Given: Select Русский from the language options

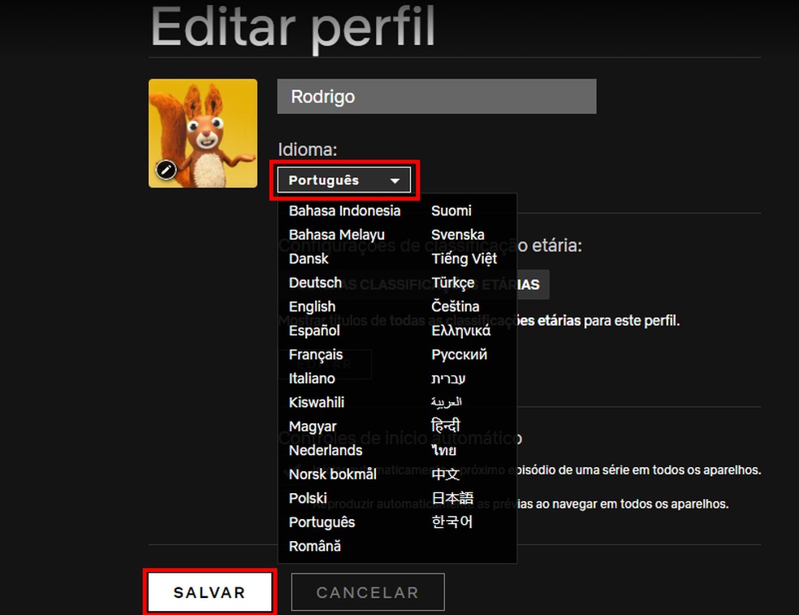Looking at the screenshot, I should click(x=460, y=354).
